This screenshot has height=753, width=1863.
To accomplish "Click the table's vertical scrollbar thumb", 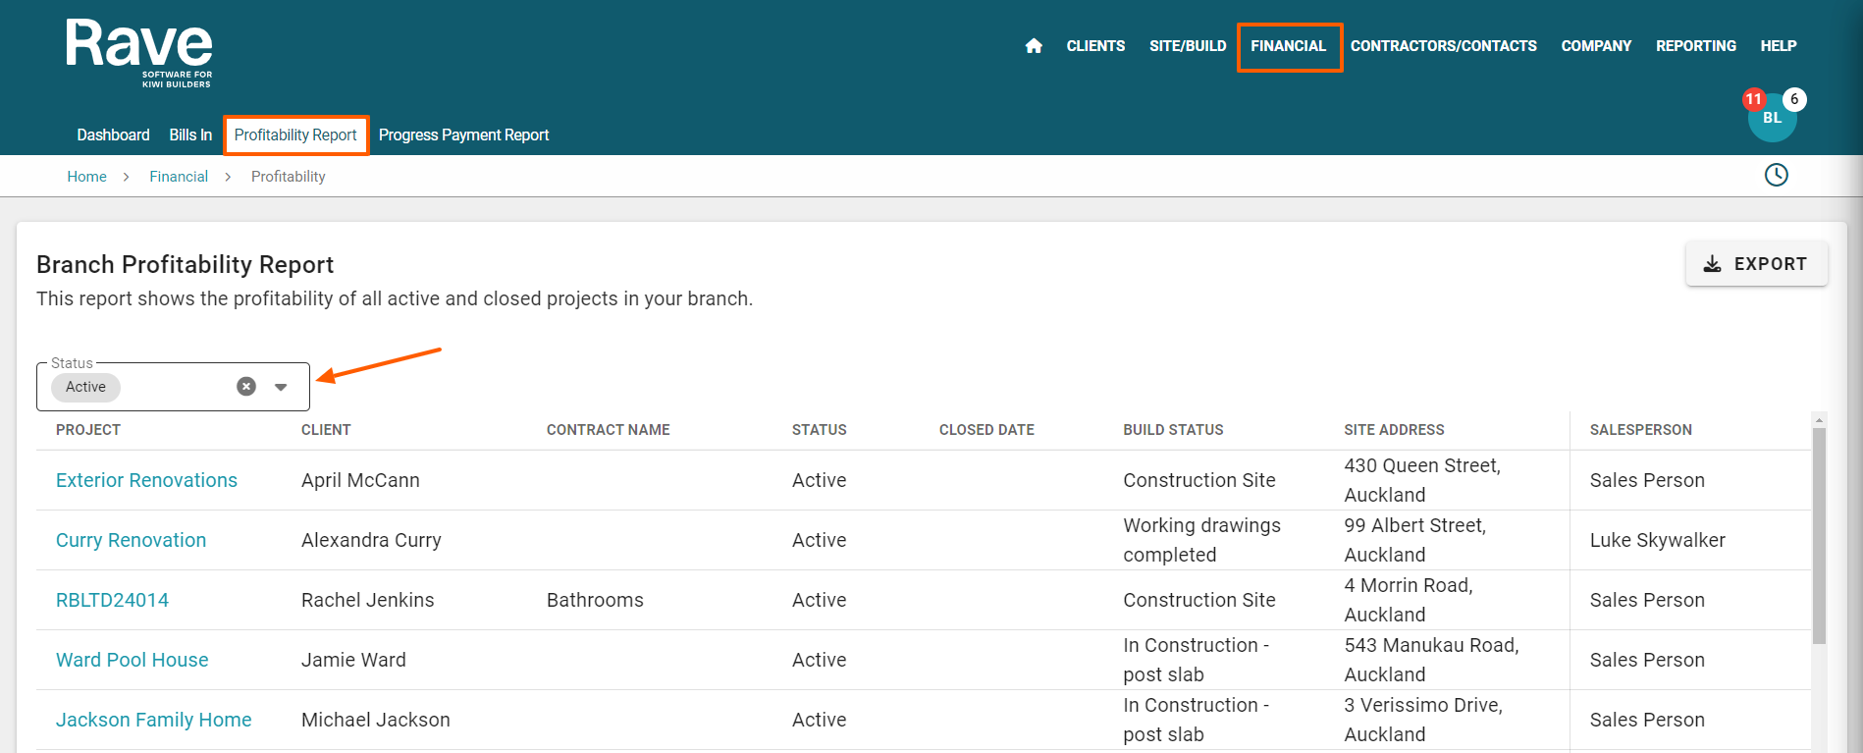I will point(1819,536).
